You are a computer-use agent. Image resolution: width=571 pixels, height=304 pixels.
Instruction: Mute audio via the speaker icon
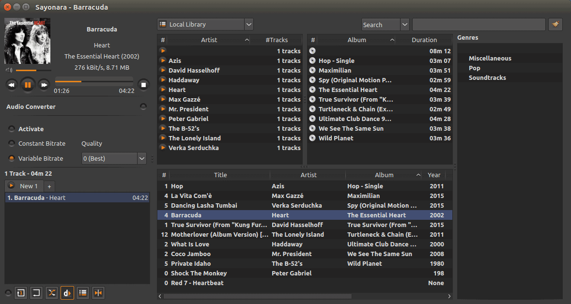tap(9, 70)
